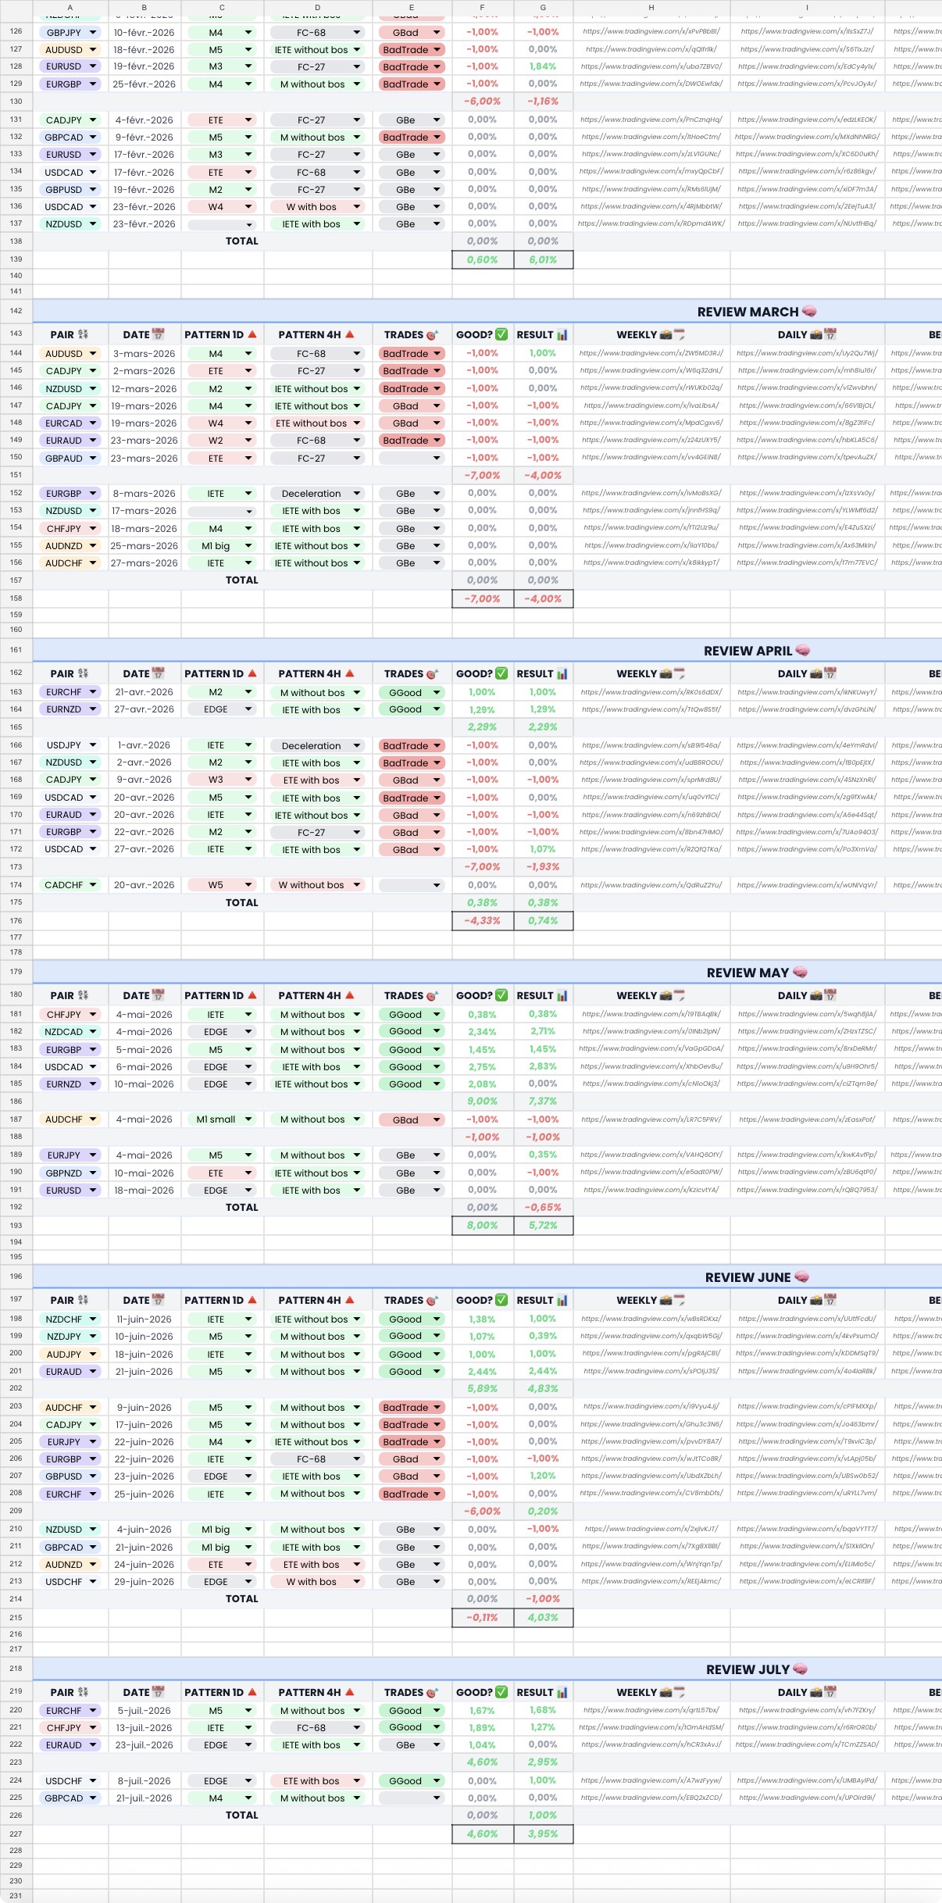Image resolution: width=942 pixels, height=1903 pixels.
Task: Open the tradingview link ending 4RjMbbtW
Action: point(651,206)
